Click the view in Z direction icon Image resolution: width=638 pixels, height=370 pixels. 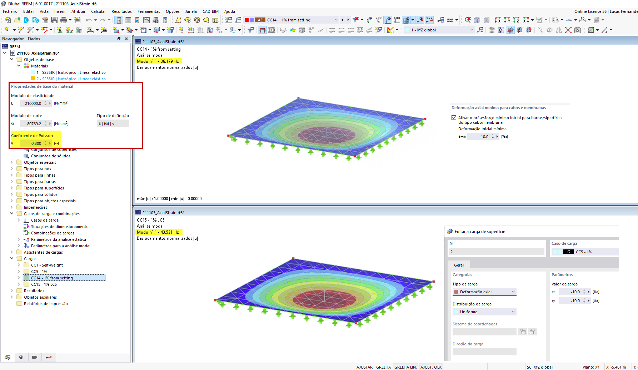(516, 20)
